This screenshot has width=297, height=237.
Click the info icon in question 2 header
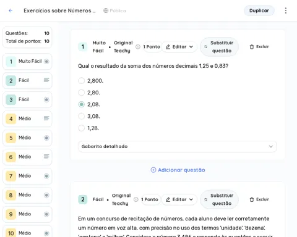point(136,199)
